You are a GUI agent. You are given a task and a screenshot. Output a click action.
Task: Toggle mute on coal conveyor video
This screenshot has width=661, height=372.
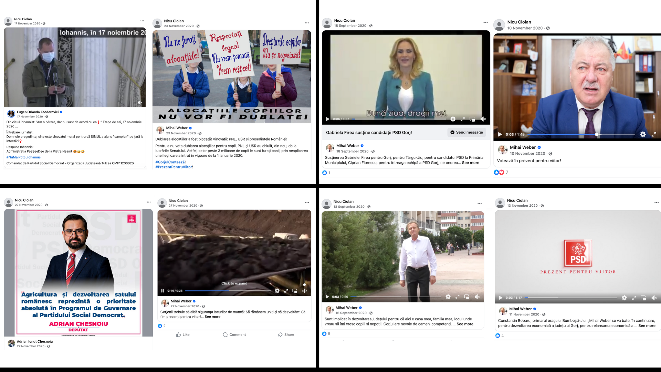305,291
